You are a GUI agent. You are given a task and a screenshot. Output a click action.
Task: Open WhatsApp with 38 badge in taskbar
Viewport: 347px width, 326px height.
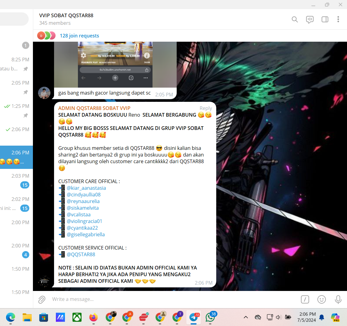pos(210,317)
